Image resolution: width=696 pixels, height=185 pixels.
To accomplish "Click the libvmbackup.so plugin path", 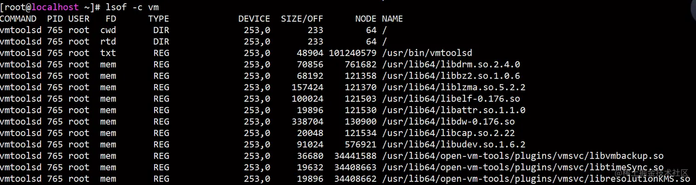I will click(x=522, y=156).
